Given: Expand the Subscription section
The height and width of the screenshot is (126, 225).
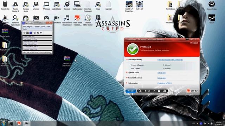Looking at the screenshot, I should [127, 83].
